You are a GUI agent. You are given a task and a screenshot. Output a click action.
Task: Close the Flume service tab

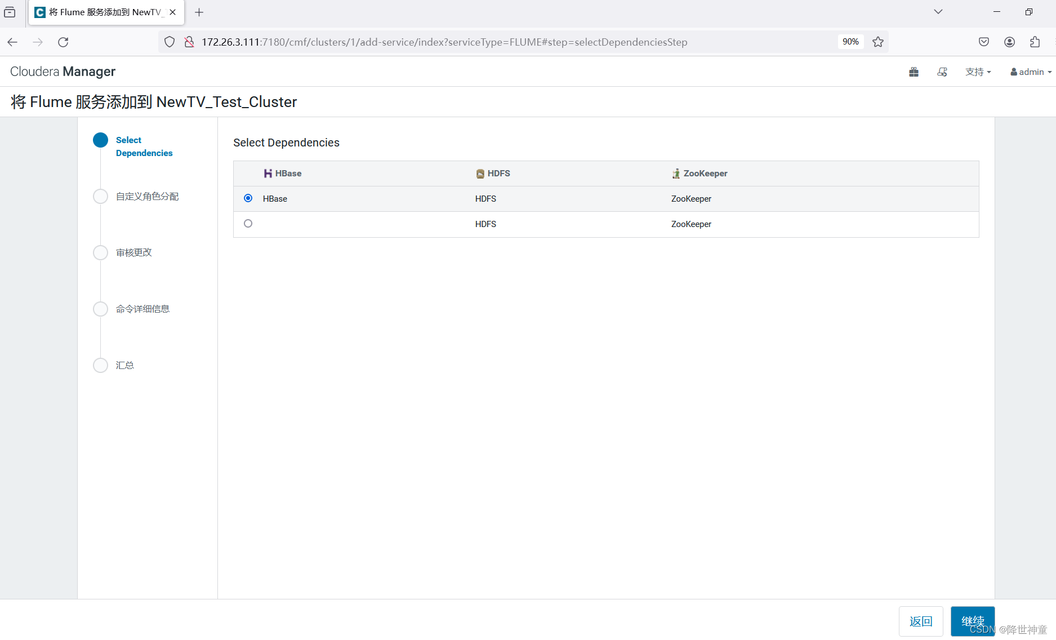[x=173, y=12]
